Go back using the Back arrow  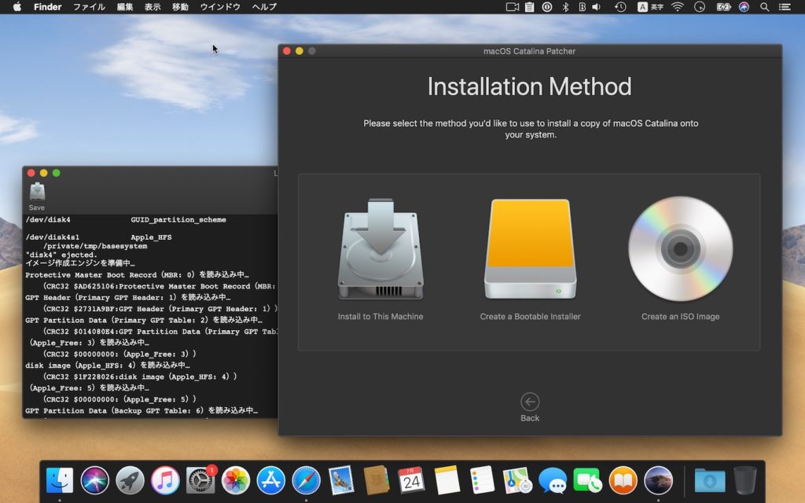[530, 402]
